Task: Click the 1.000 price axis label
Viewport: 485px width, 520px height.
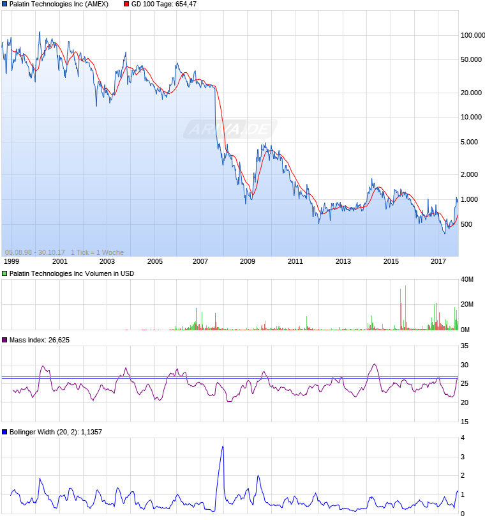Action: coord(470,200)
